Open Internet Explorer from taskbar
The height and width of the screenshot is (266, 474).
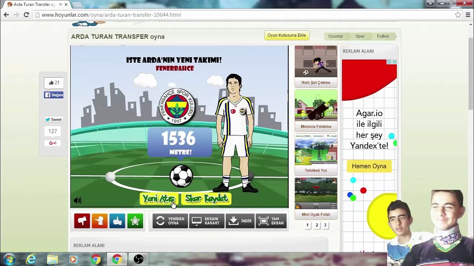pos(31,259)
